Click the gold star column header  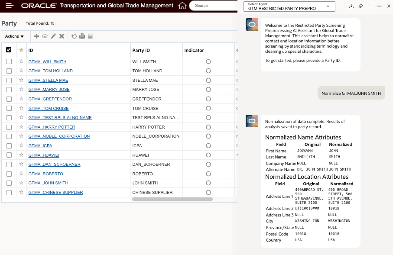21,50
